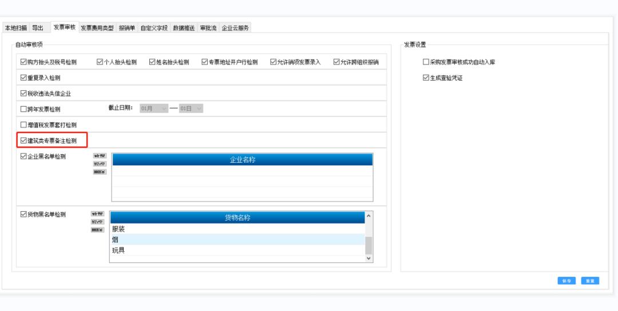Screen dimensions: 618x311
Task: Click the top button beside 货物黑名单检测
Action: pyautogui.click(x=97, y=214)
